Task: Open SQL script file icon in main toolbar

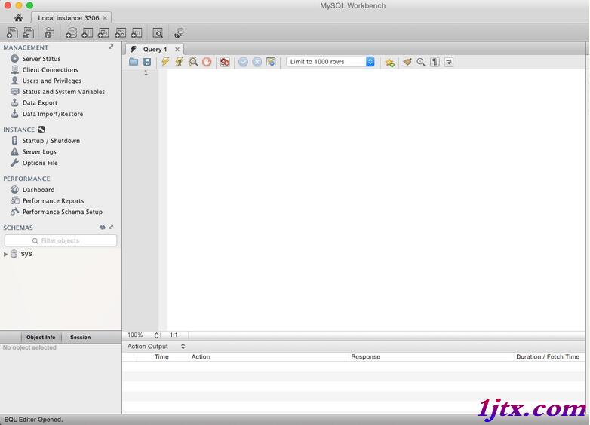Action: click(28, 33)
